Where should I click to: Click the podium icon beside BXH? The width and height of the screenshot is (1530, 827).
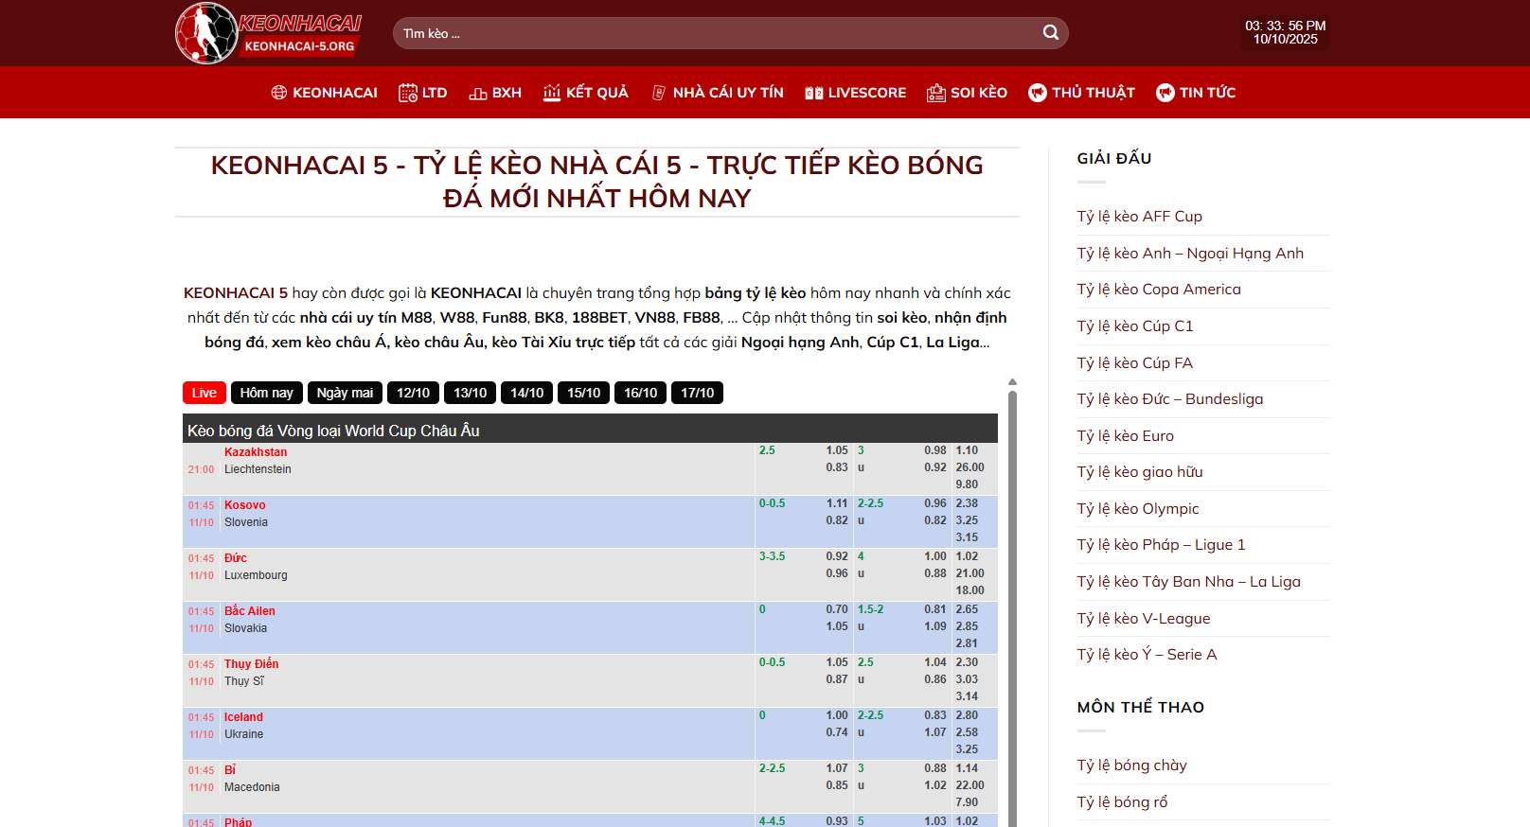[478, 93]
